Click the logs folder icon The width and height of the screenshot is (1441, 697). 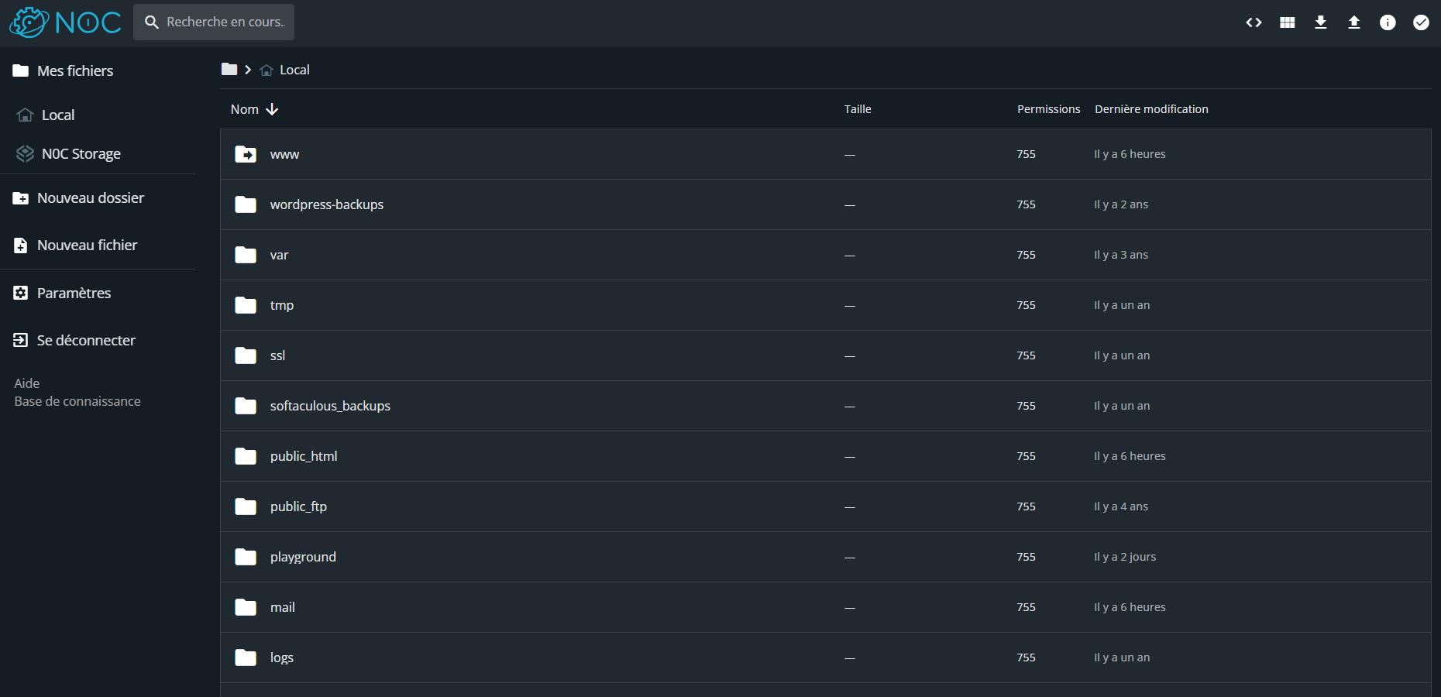pyautogui.click(x=246, y=658)
